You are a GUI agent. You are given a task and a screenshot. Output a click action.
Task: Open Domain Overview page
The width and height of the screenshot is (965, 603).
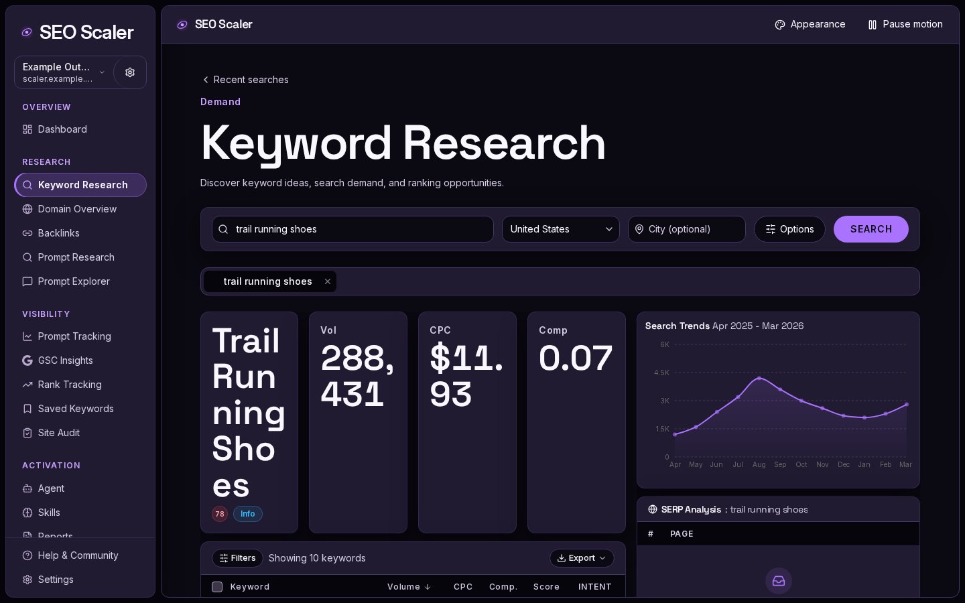coord(80,209)
